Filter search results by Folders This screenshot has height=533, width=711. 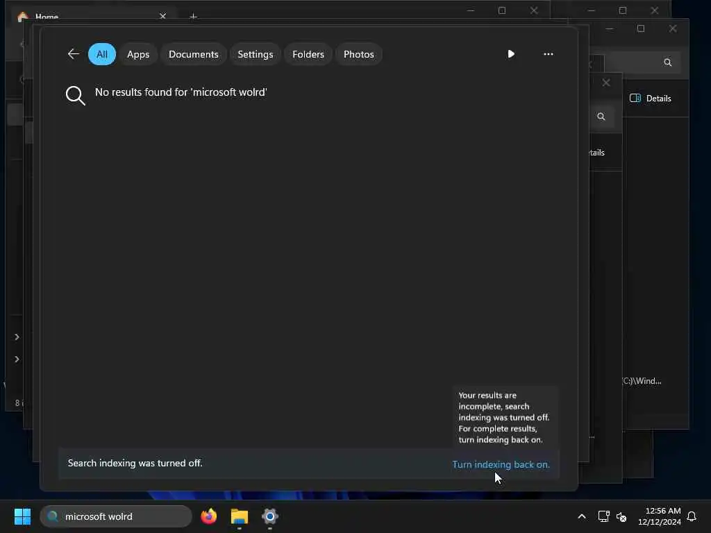pos(308,54)
